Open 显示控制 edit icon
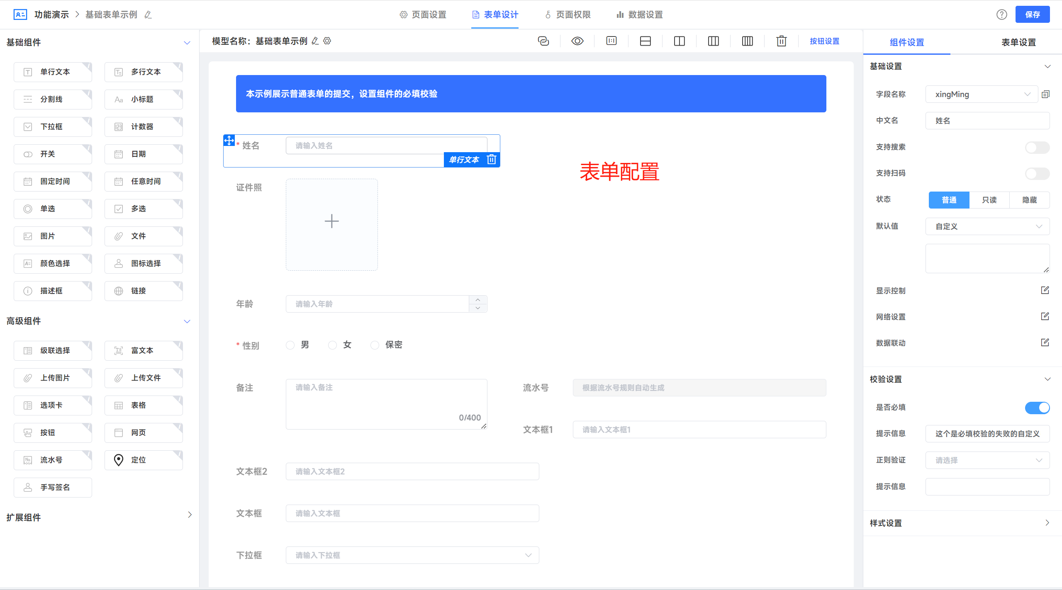This screenshot has height=590, width=1062. click(1045, 290)
